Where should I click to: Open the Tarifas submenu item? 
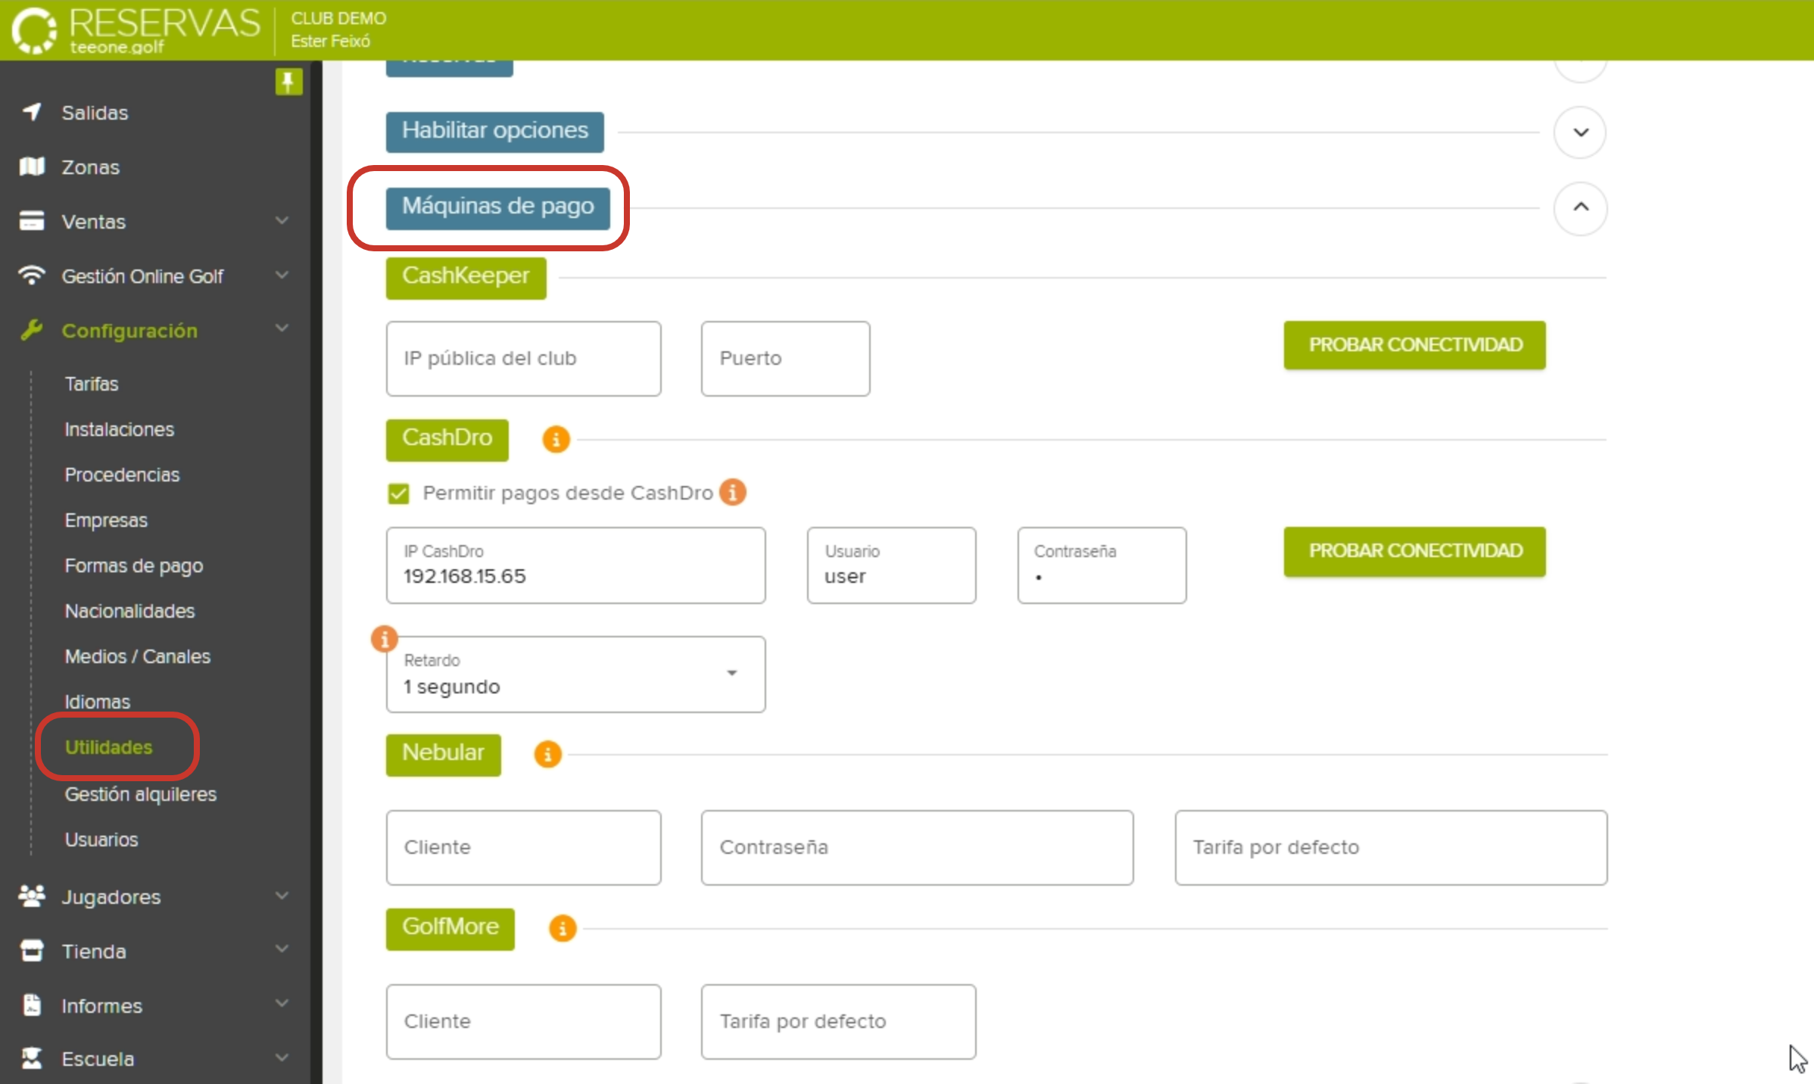(x=92, y=384)
